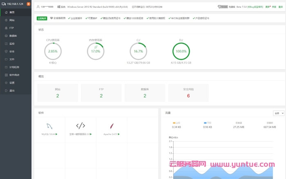Click the 文件 folder icon in the sidebar
This screenshot has width=286, height=179.
point(6,59)
